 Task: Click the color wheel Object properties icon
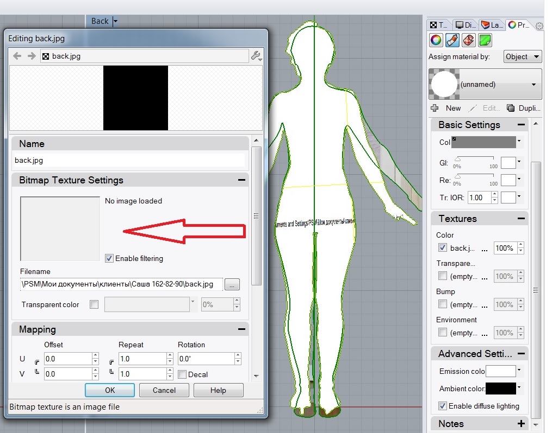[x=436, y=40]
